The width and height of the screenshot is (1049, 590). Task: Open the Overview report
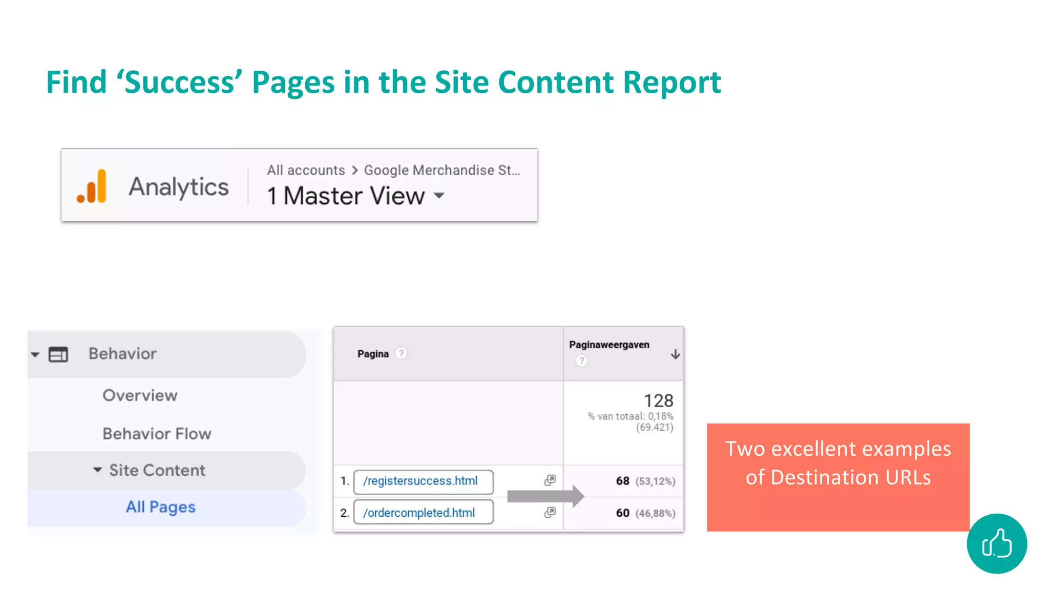[140, 395]
